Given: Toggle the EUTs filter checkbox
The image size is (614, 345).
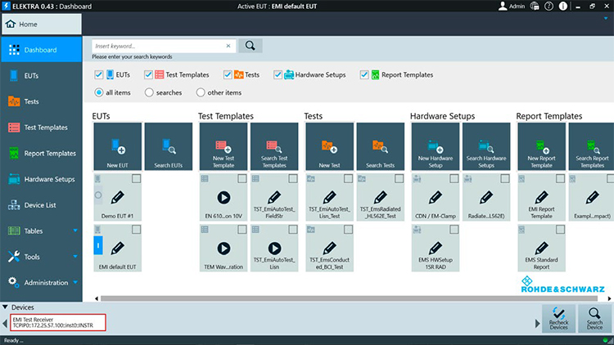Looking at the screenshot, I should [99, 75].
